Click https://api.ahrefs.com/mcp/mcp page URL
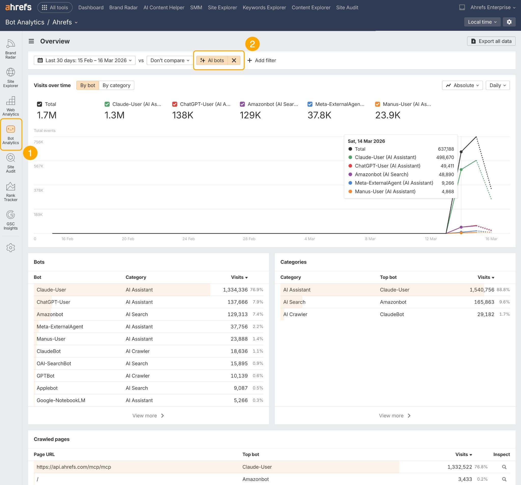The height and width of the screenshot is (485, 521). [x=74, y=467]
